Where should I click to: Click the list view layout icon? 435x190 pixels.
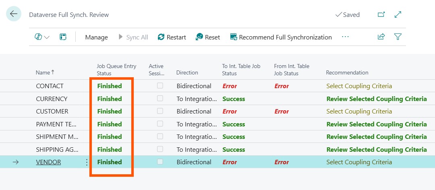(63, 37)
